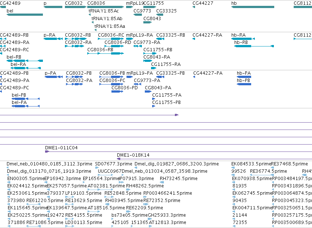Click the mRpL19 gene name

(135, 3)
